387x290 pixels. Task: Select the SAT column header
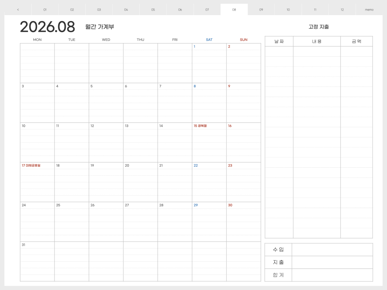(209, 39)
